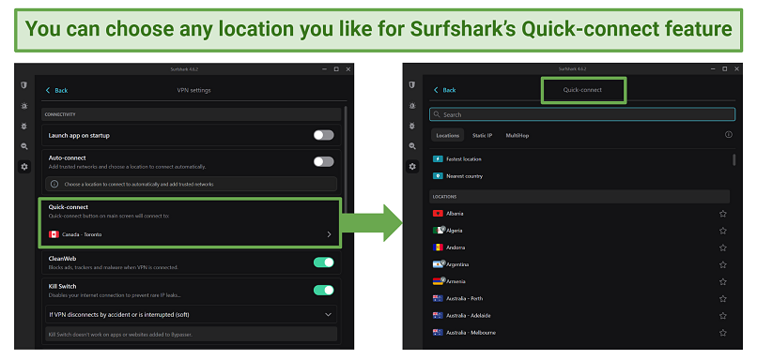Disable the Kill Switch toggle

[x=323, y=290]
